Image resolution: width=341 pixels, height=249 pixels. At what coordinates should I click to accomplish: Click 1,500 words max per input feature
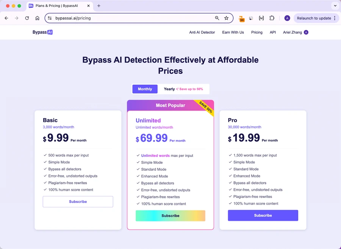[x=255, y=156]
